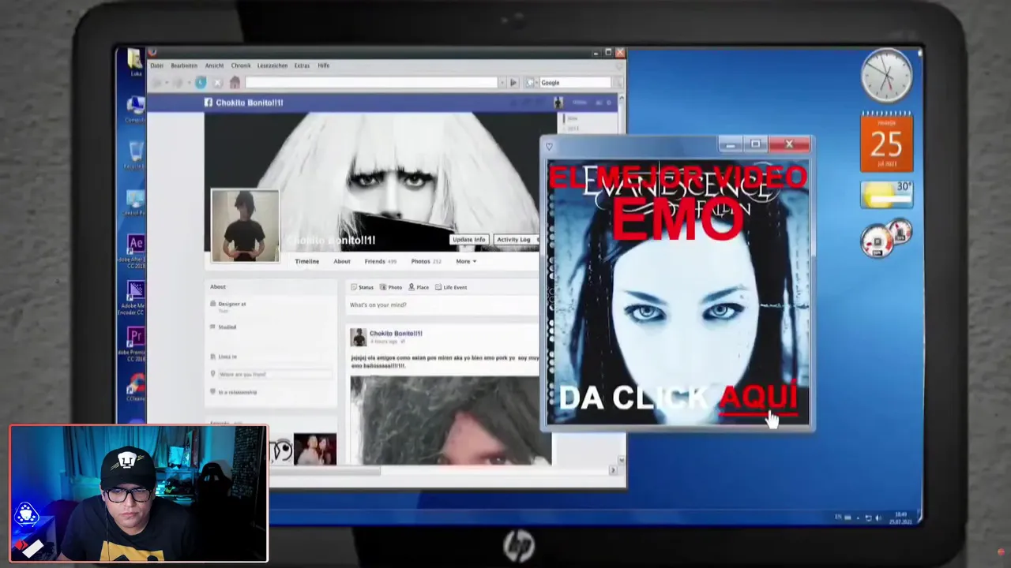This screenshot has width=1011, height=568.
Task: Click the browser reload icon
Action: click(x=201, y=83)
